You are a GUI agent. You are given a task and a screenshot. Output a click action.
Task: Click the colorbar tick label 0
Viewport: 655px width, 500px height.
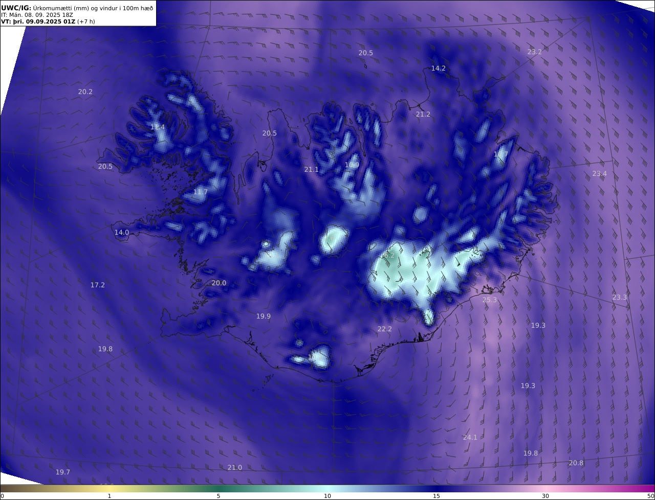(x=2, y=496)
